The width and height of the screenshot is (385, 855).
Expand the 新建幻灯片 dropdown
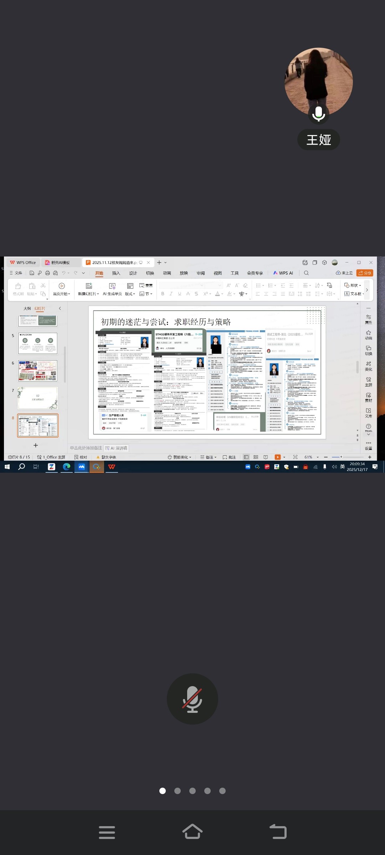pyautogui.click(x=88, y=294)
